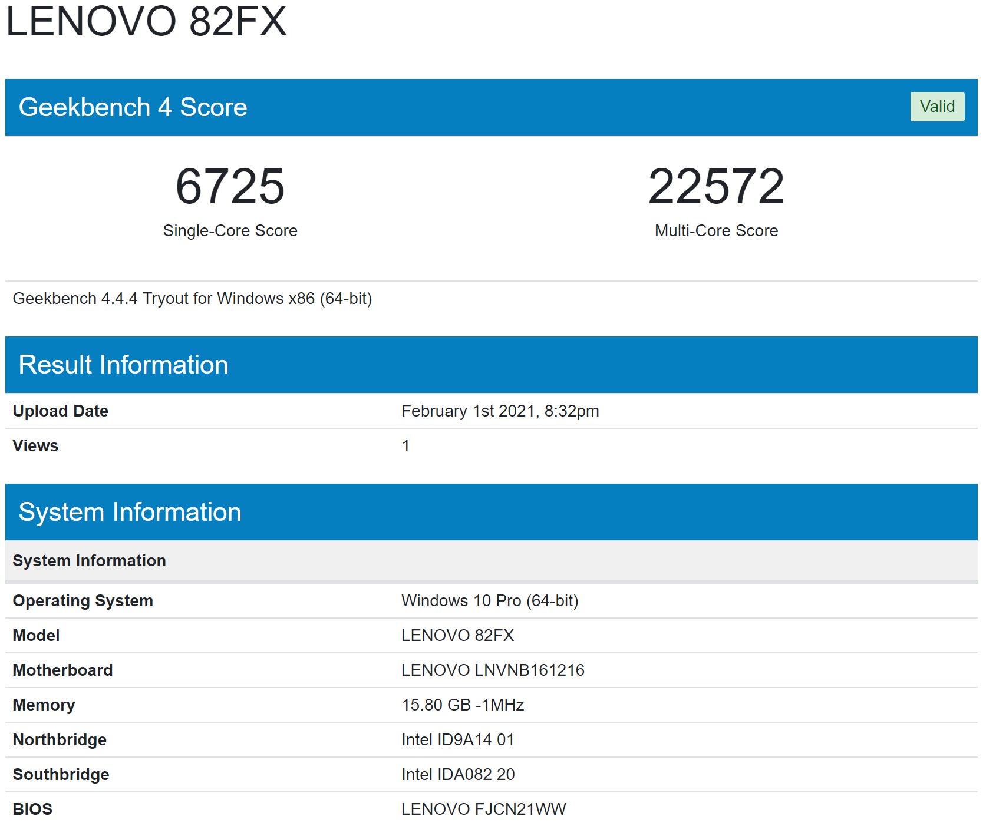Click the green Valid badge
The width and height of the screenshot is (986, 836).
[936, 107]
